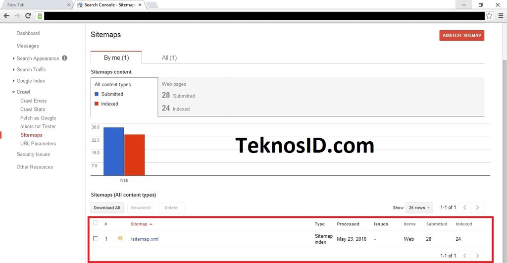This screenshot has width=507, height=263.
Task: Open a new browser tab button
Action: [x=152, y=4]
